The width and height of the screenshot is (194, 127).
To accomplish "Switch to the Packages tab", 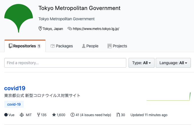I will (61, 46).
